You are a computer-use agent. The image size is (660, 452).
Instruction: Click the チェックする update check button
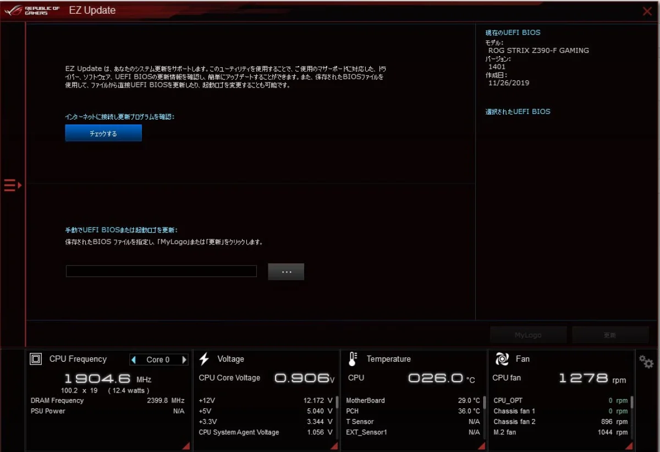tap(103, 133)
